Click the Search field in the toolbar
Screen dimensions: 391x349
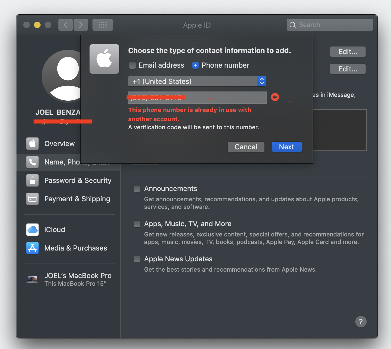(329, 25)
